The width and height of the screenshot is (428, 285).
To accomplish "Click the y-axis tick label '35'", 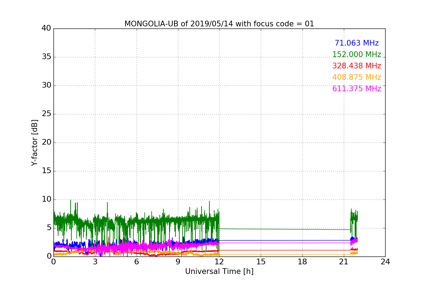I will click(46, 57).
